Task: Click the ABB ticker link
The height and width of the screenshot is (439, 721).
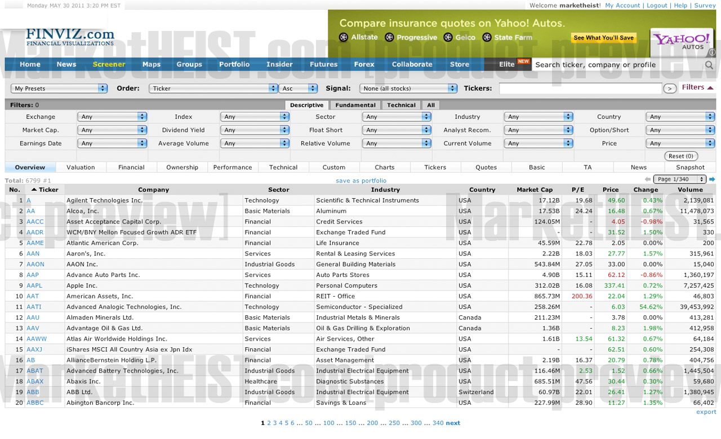Action: pos(33,392)
